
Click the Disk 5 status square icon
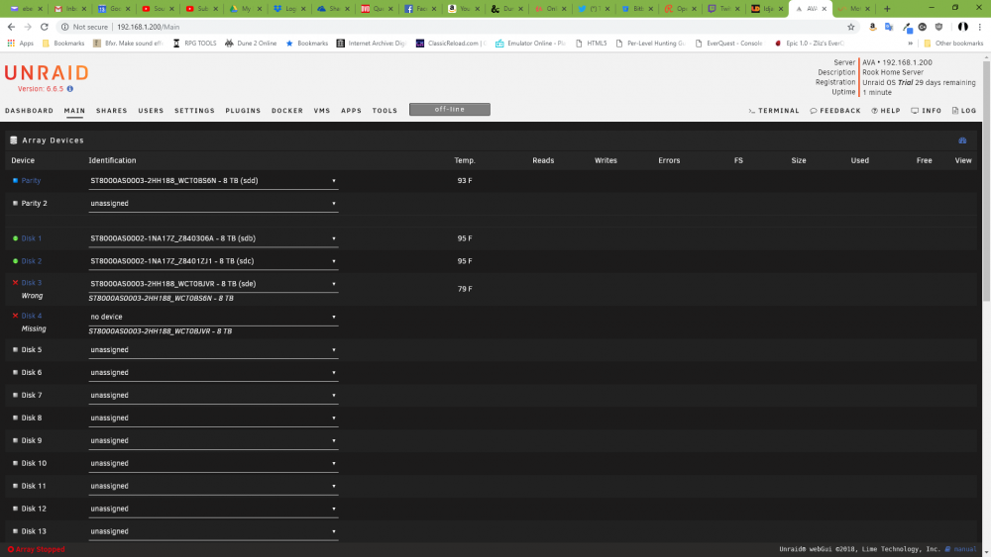coord(15,349)
